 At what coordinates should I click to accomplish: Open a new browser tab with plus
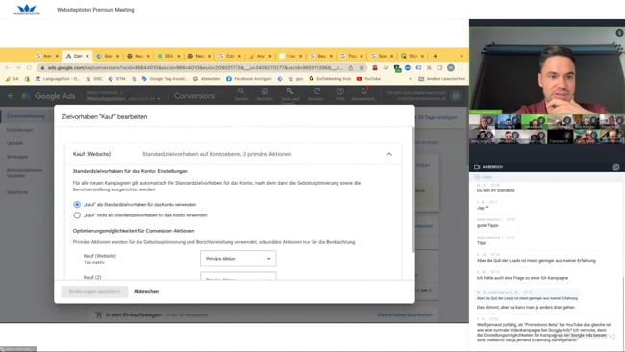click(435, 56)
